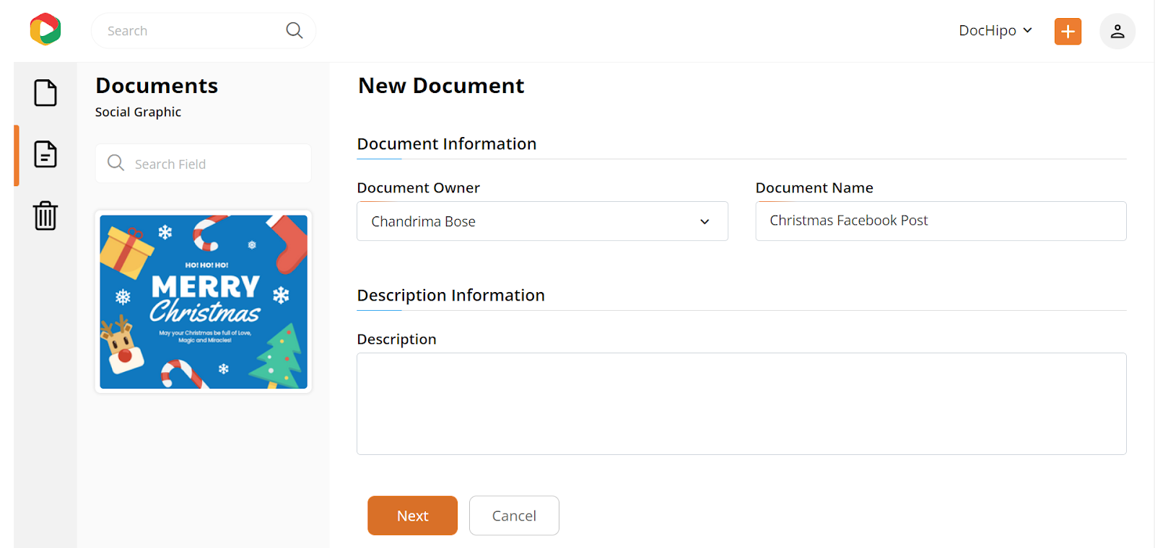Screen dimensions: 1155x548
Task: Click the DocHipo logo icon
Action: pos(45,30)
